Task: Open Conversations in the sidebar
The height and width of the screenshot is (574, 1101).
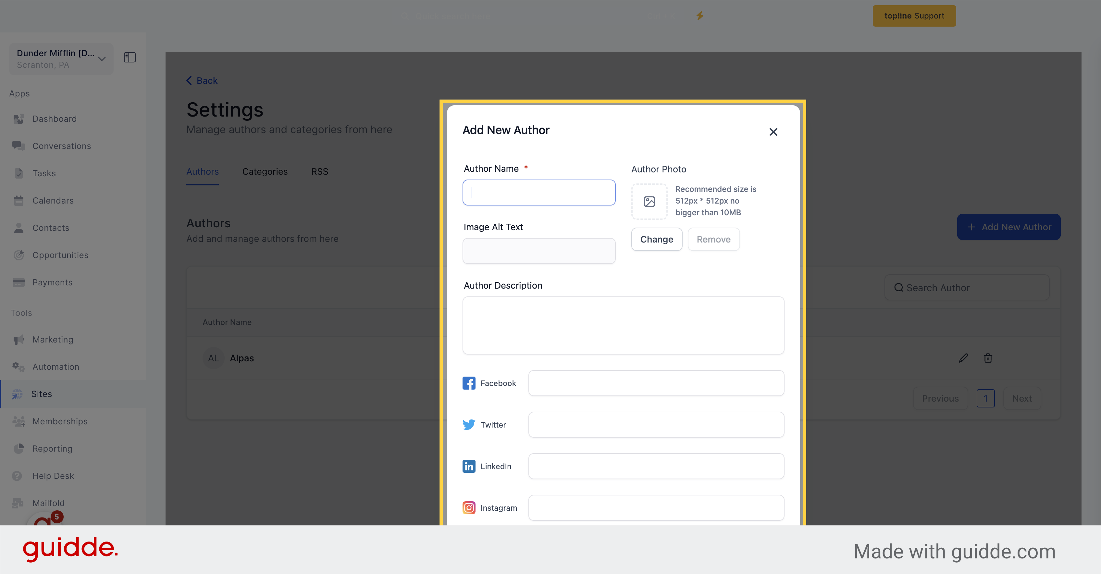Action: [x=62, y=146]
